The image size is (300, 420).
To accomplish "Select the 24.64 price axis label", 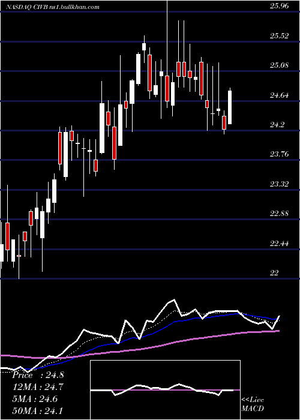I will coord(279,95).
